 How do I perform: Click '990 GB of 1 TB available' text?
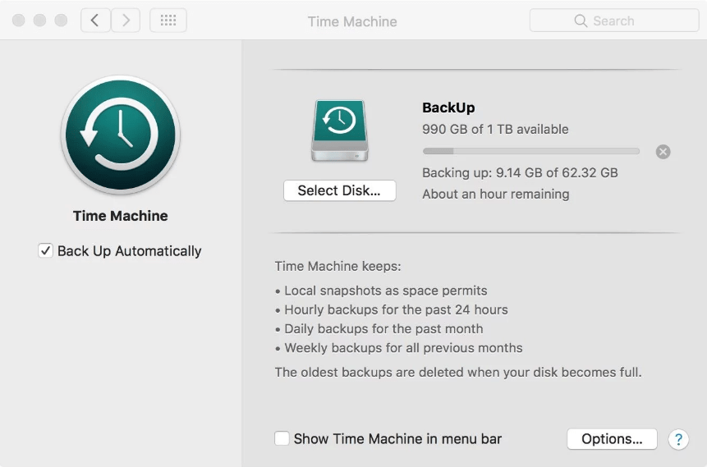(495, 130)
